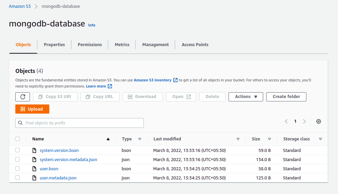Follow the Learn more link
Screen dimensions: 338x194
(96, 86)
